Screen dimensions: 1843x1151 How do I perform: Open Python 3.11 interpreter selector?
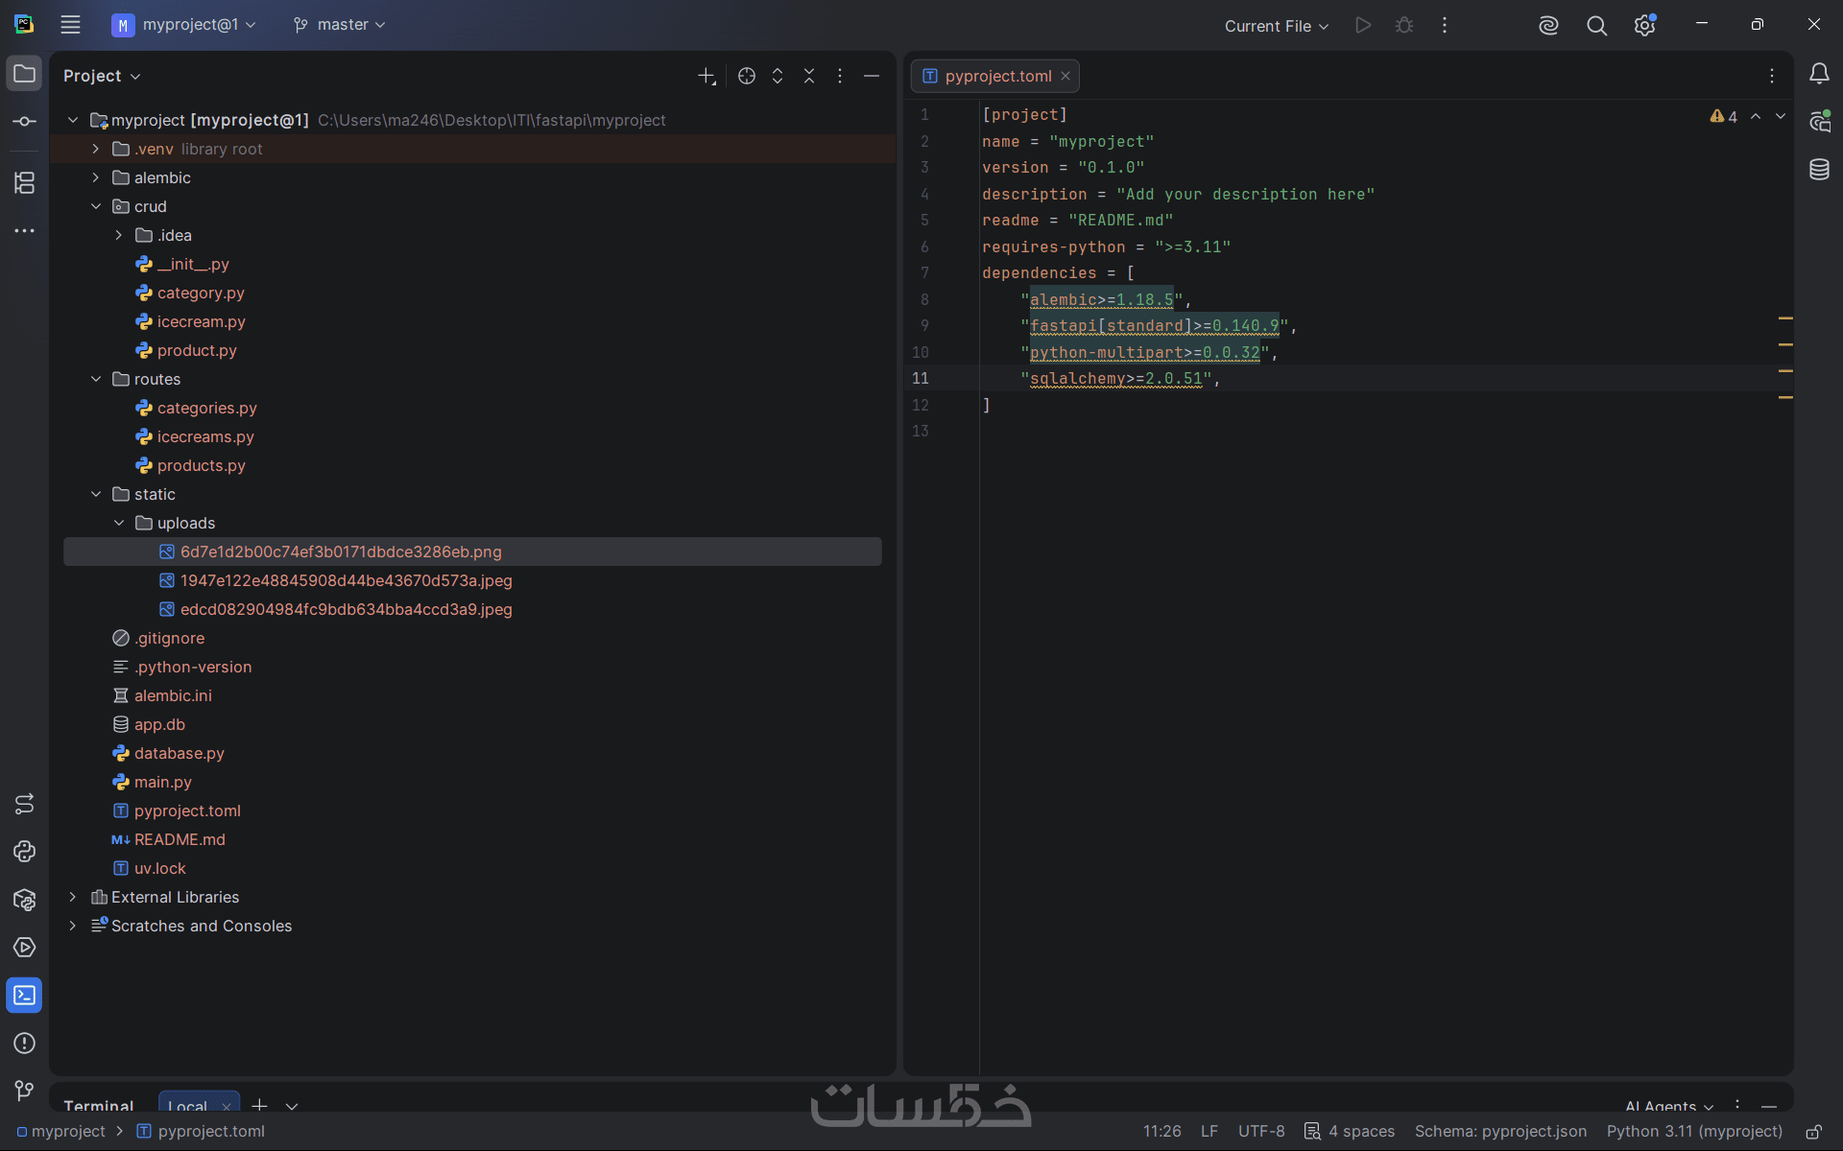1694,1132
